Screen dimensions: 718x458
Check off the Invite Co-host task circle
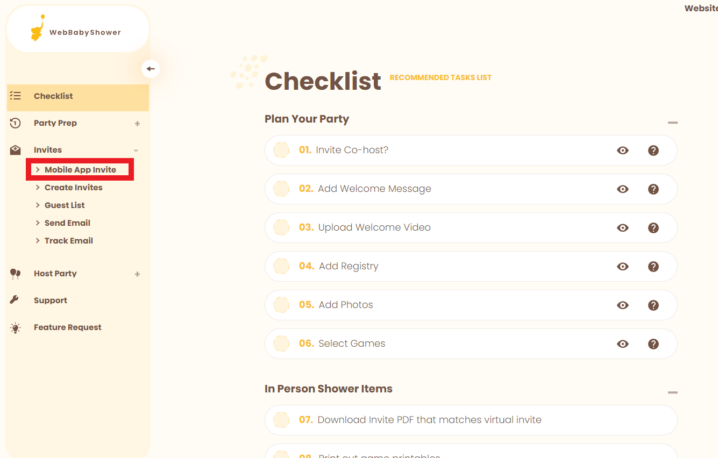(x=281, y=150)
